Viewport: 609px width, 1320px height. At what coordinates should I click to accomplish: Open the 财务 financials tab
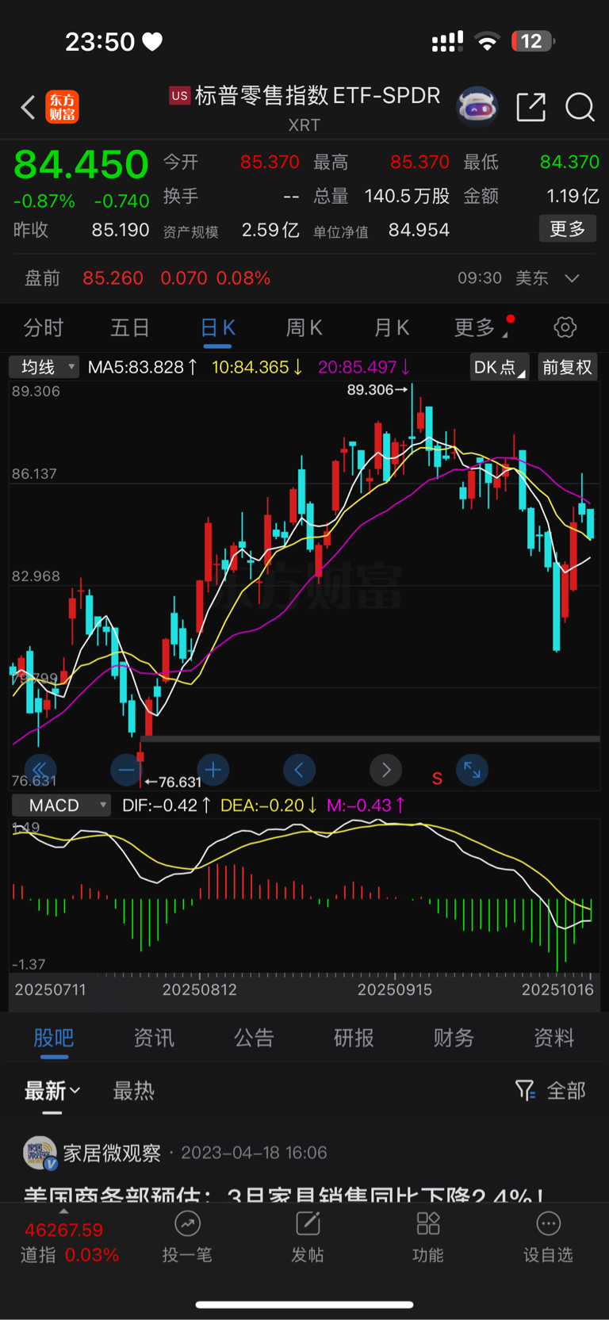point(454,1038)
